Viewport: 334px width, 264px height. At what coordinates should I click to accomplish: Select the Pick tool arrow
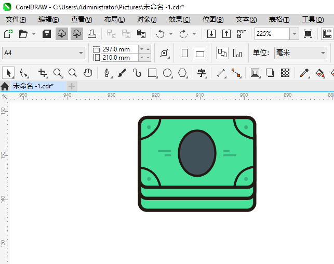[8, 73]
